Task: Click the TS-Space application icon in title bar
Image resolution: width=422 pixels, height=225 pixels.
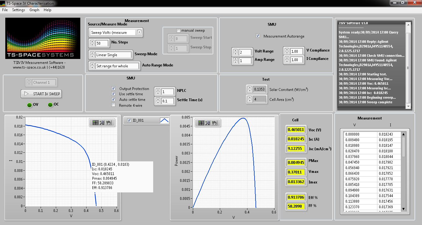Action: 3,3
